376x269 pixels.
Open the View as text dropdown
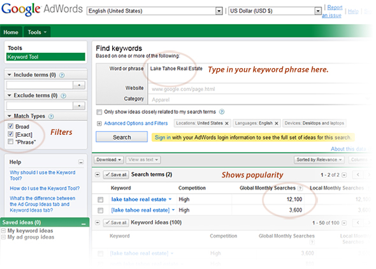[x=143, y=160]
